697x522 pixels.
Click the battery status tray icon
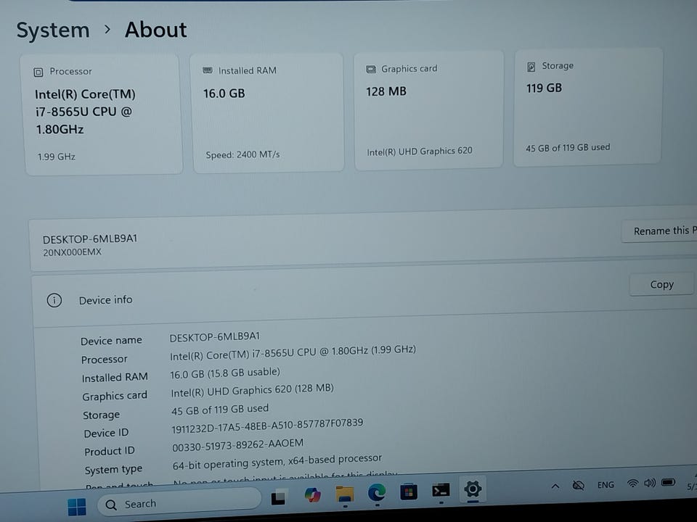point(668,482)
